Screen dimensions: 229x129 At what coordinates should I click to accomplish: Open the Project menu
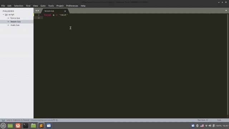click(x=60, y=6)
